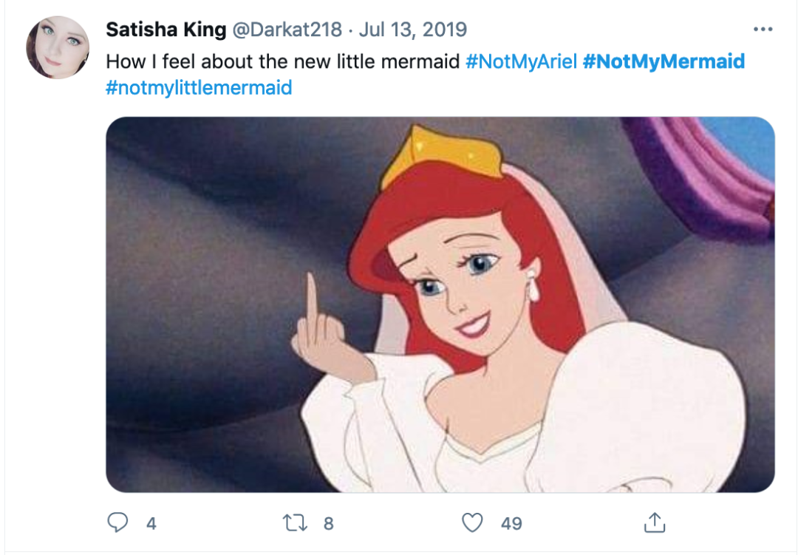The image size is (798, 555).
Task: Open the @Darkat218 handle link
Action: pyautogui.click(x=287, y=30)
